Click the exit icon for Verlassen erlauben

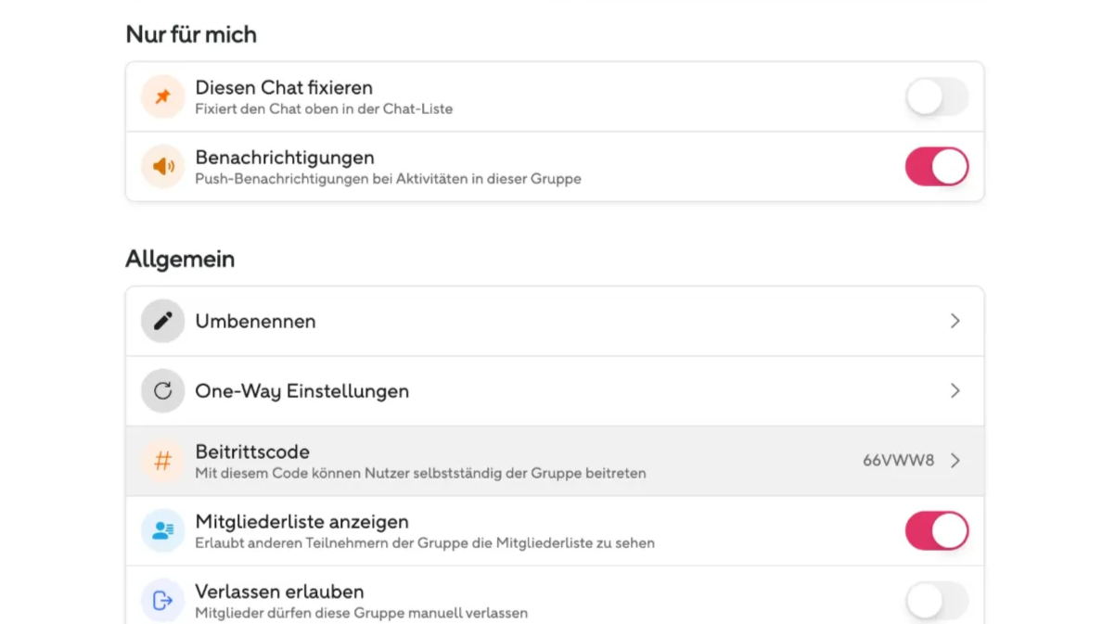pos(162,600)
